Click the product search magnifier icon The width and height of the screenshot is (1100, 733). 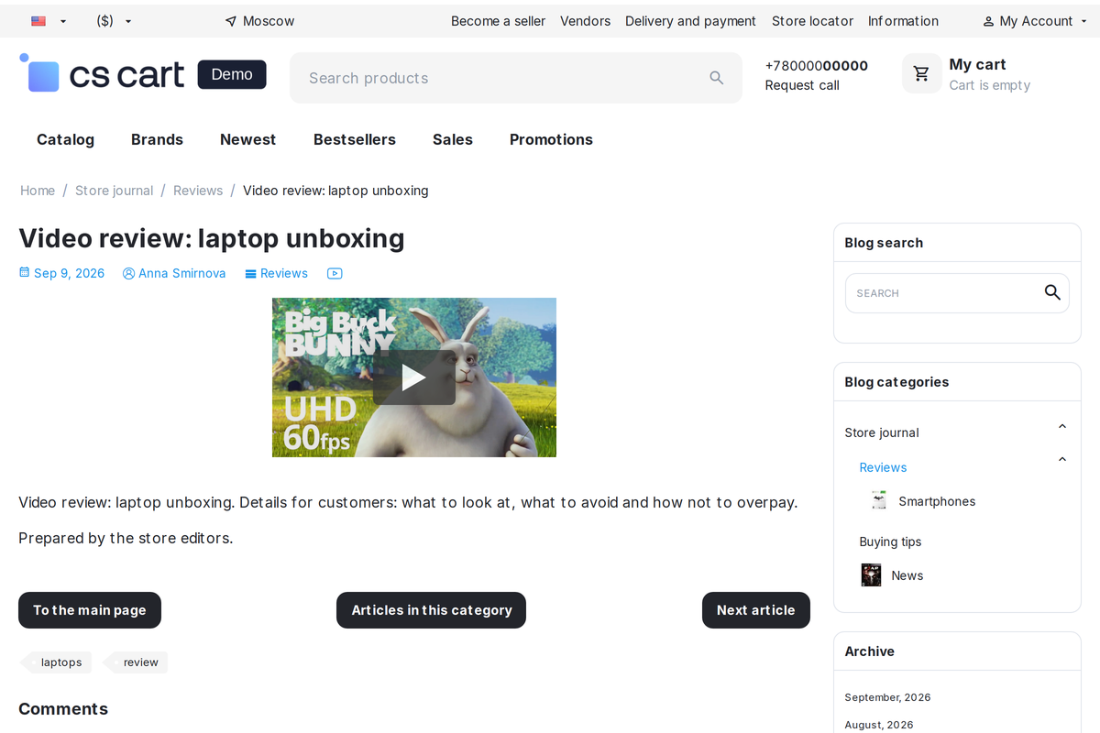[x=717, y=78]
